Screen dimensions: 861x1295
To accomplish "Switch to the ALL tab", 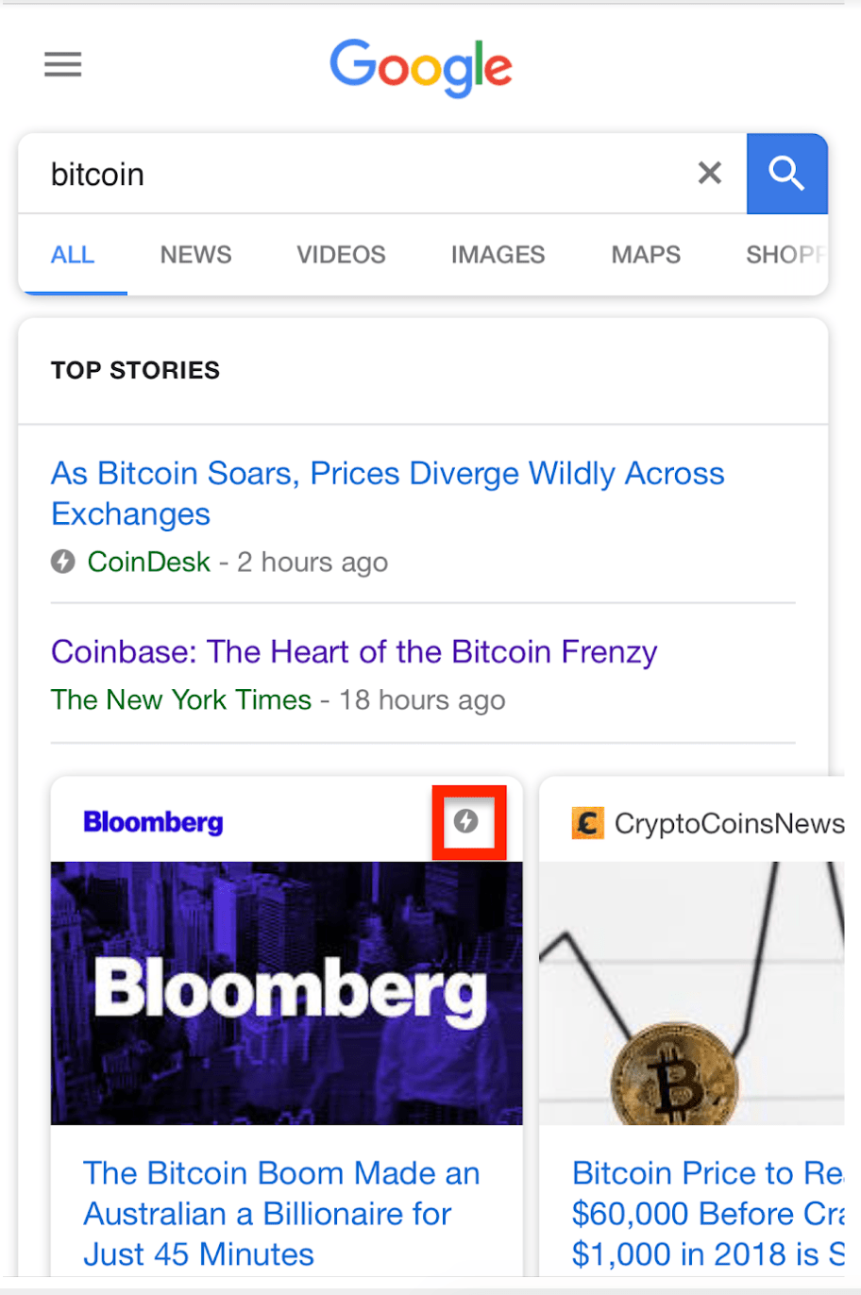I will (x=73, y=255).
